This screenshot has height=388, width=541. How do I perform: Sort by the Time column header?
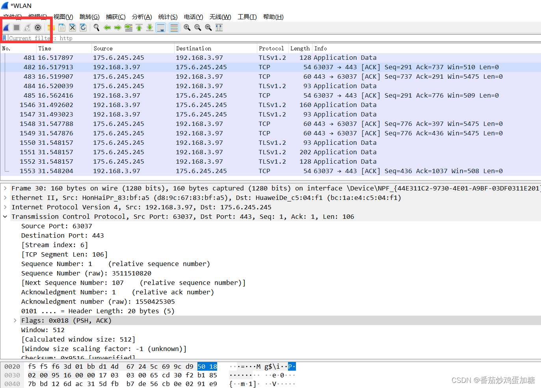coord(64,48)
